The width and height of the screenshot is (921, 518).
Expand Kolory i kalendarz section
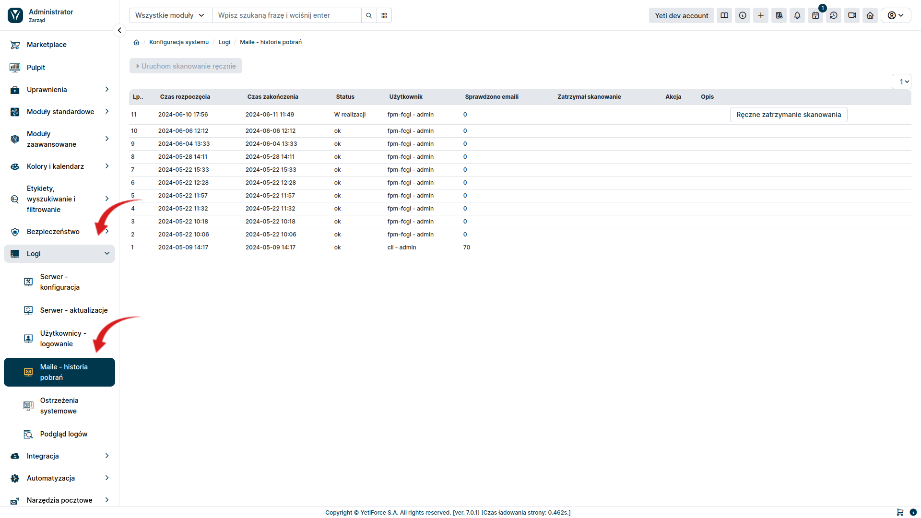[x=59, y=166]
